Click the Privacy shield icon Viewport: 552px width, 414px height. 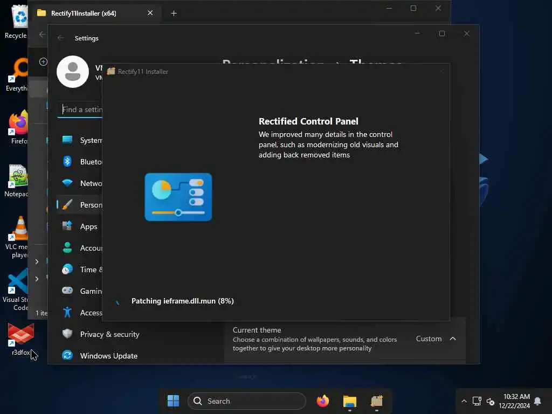[67, 333]
